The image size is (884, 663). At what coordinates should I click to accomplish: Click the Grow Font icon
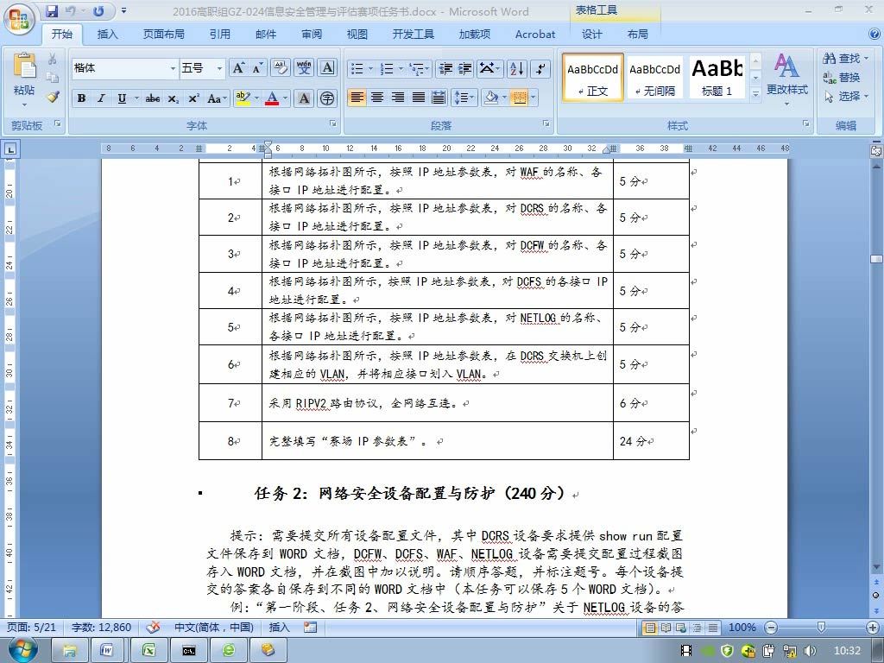pyautogui.click(x=238, y=68)
